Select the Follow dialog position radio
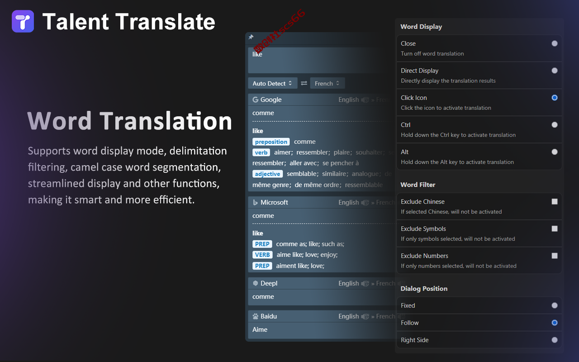The image size is (579, 362). tap(555, 323)
